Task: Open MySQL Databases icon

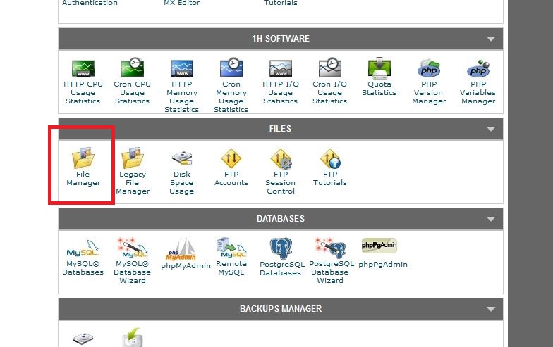Action: (x=83, y=248)
